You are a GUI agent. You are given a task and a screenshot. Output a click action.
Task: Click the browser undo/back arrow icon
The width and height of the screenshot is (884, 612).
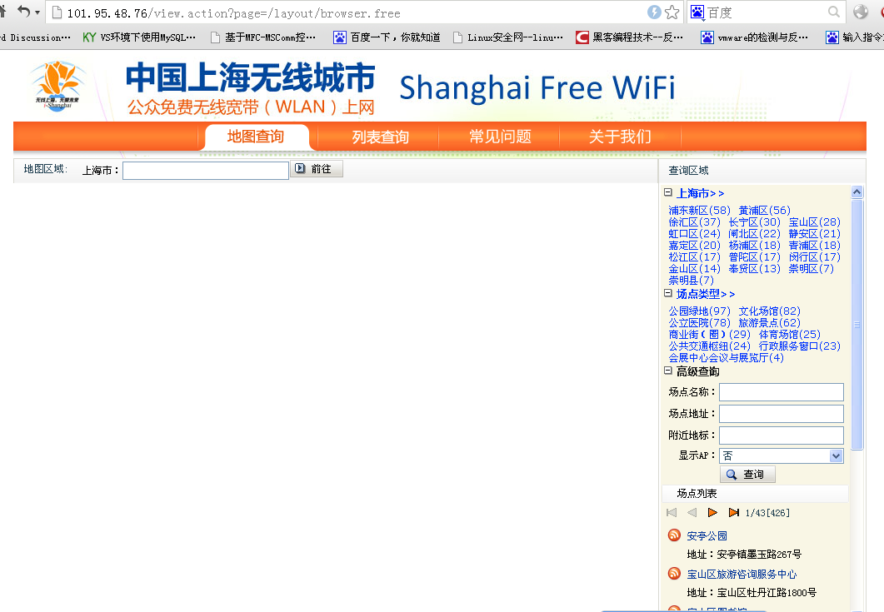tap(23, 11)
